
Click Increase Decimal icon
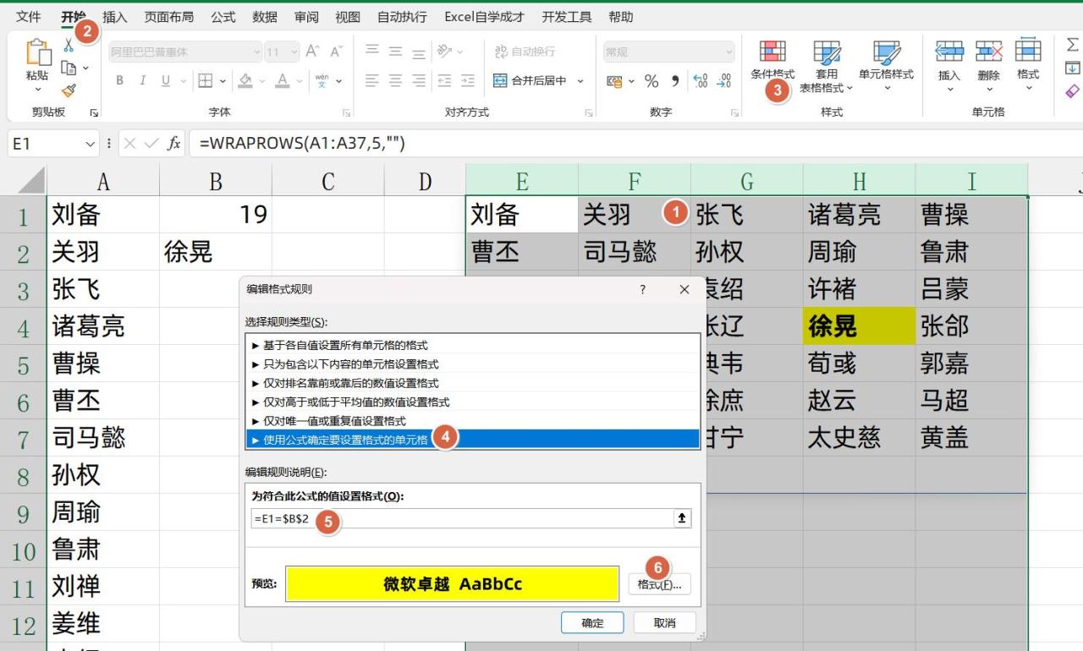click(x=701, y=81)
